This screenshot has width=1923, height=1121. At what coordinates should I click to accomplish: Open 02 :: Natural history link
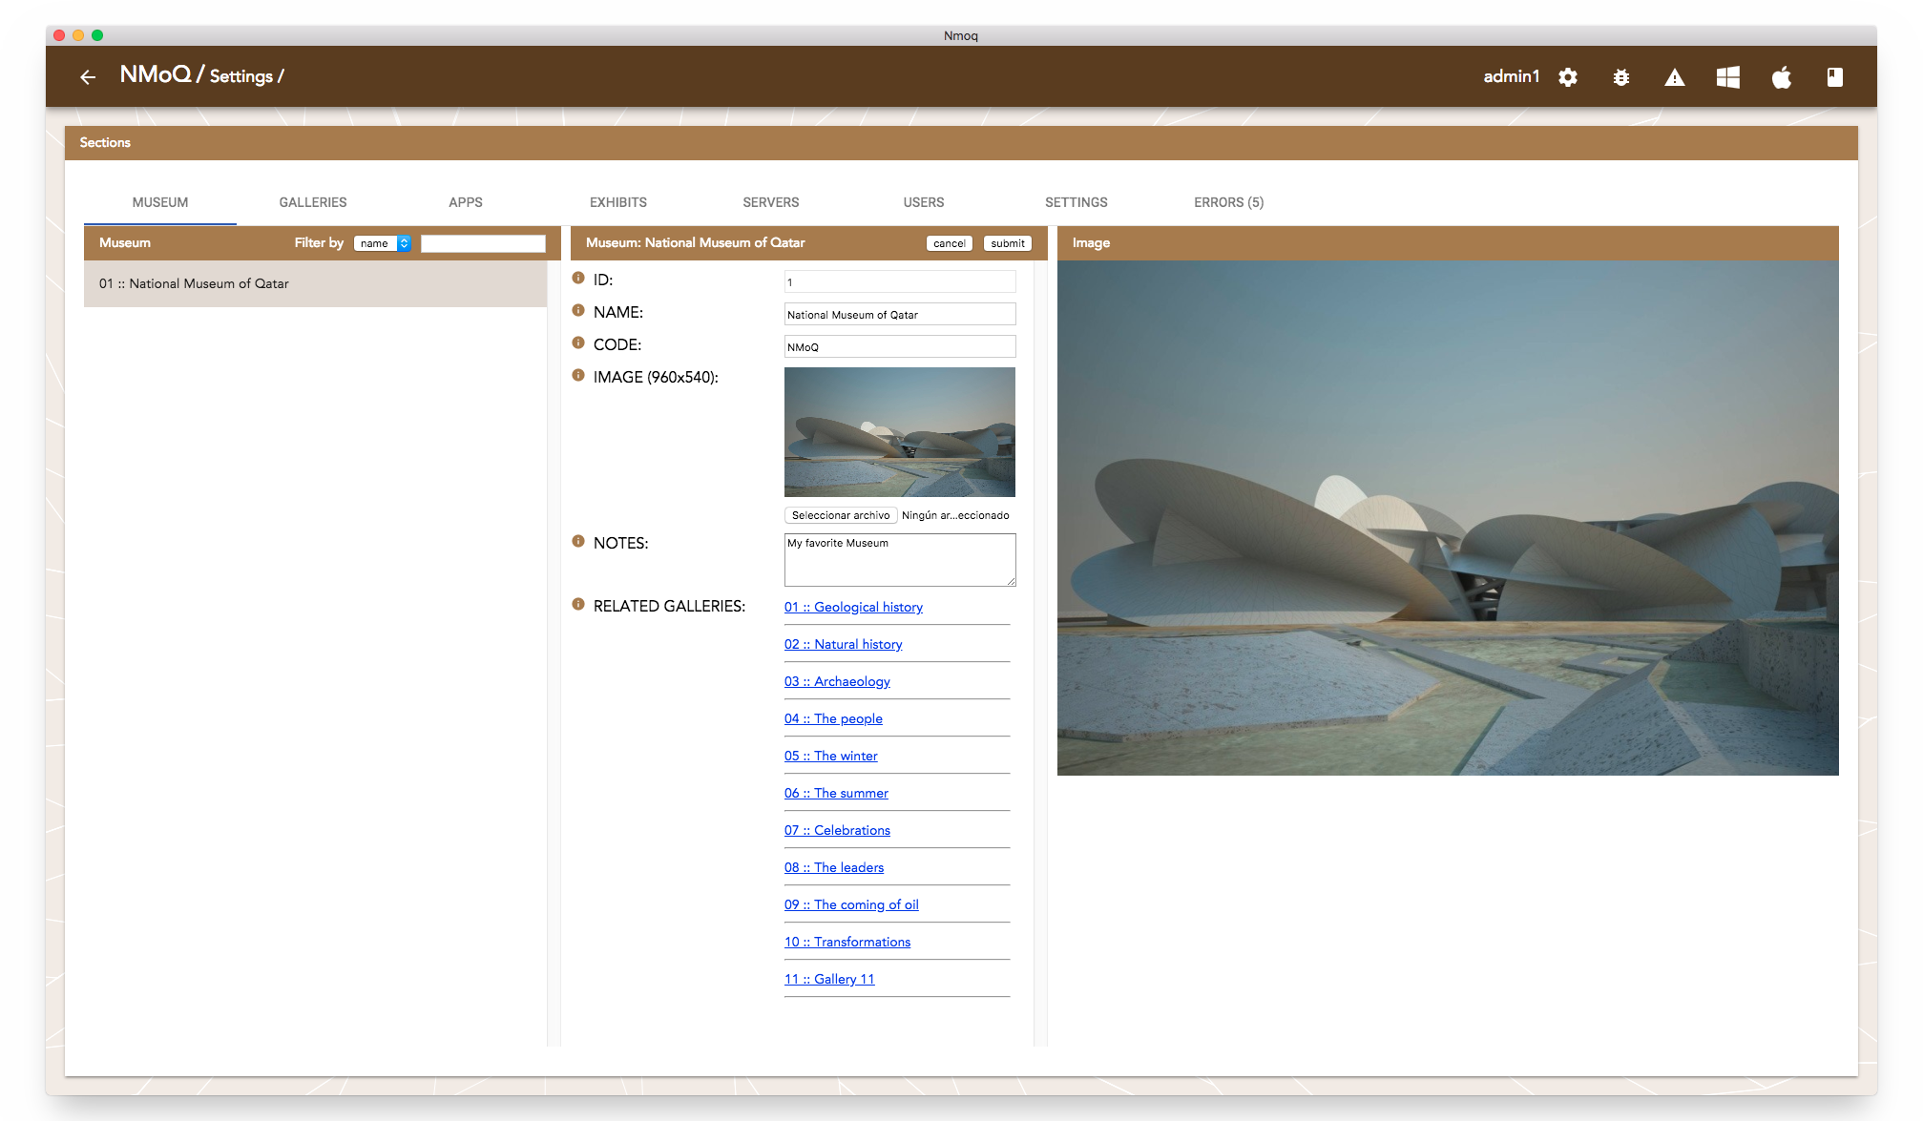pyautogui.click(x=844, y=644)
